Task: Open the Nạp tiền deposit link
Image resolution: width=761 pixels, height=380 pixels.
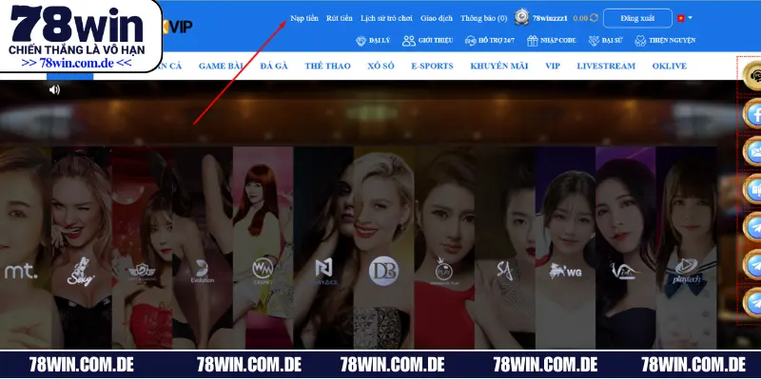Action: 303,18
